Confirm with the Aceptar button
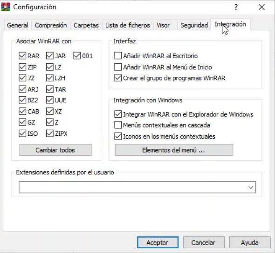This screenshot has width=275, height=253. 158,242
